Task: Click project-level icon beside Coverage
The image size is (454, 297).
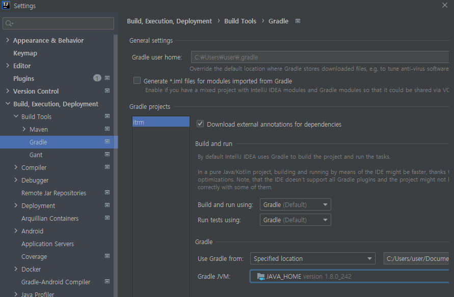Action: tap(107, 256)
